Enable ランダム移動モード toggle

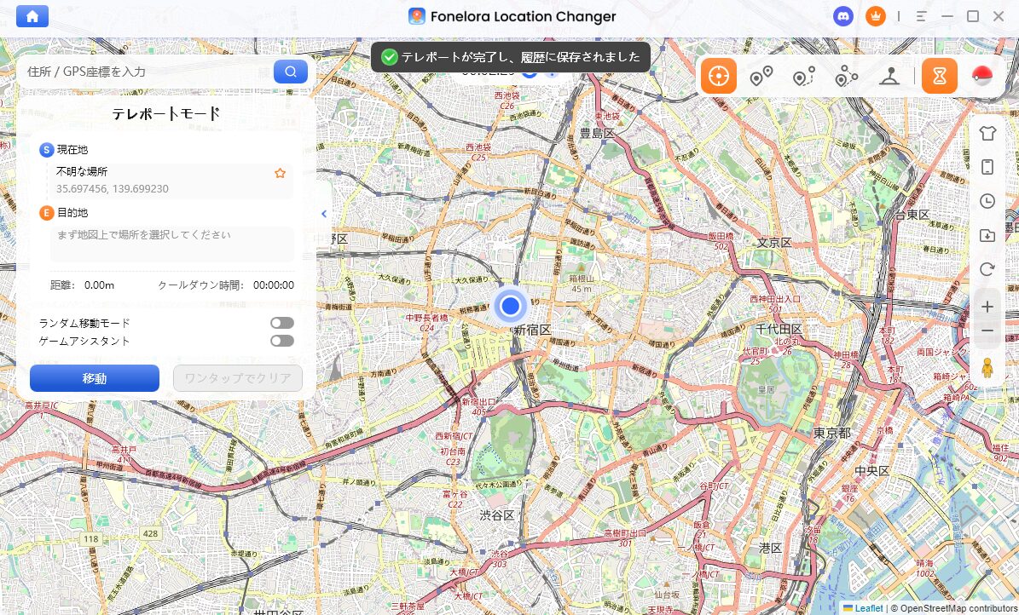click(281, 323)
